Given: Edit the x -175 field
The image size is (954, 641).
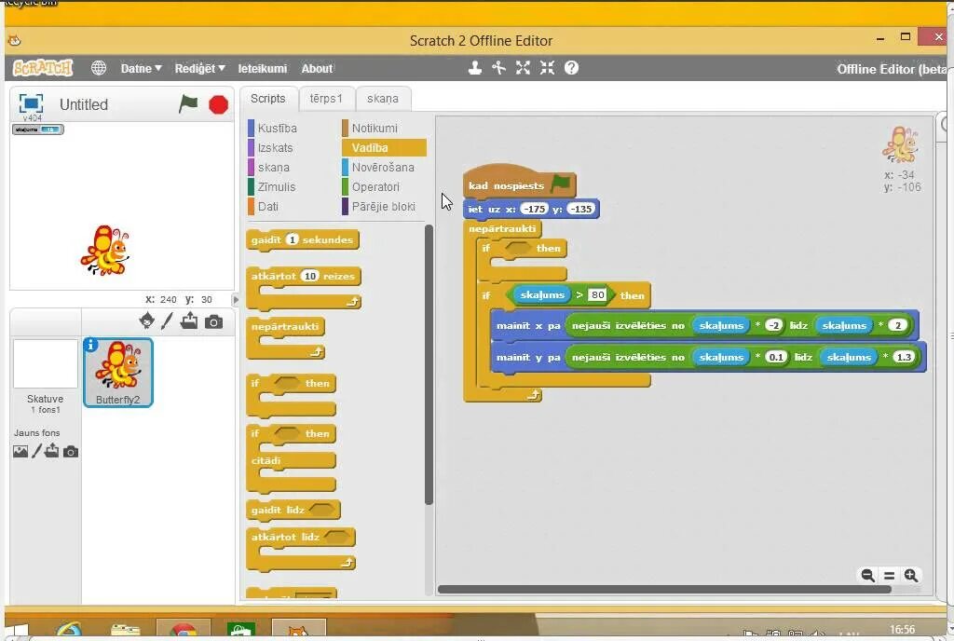Looking at the screenshot, I should [x=534, y=209].
